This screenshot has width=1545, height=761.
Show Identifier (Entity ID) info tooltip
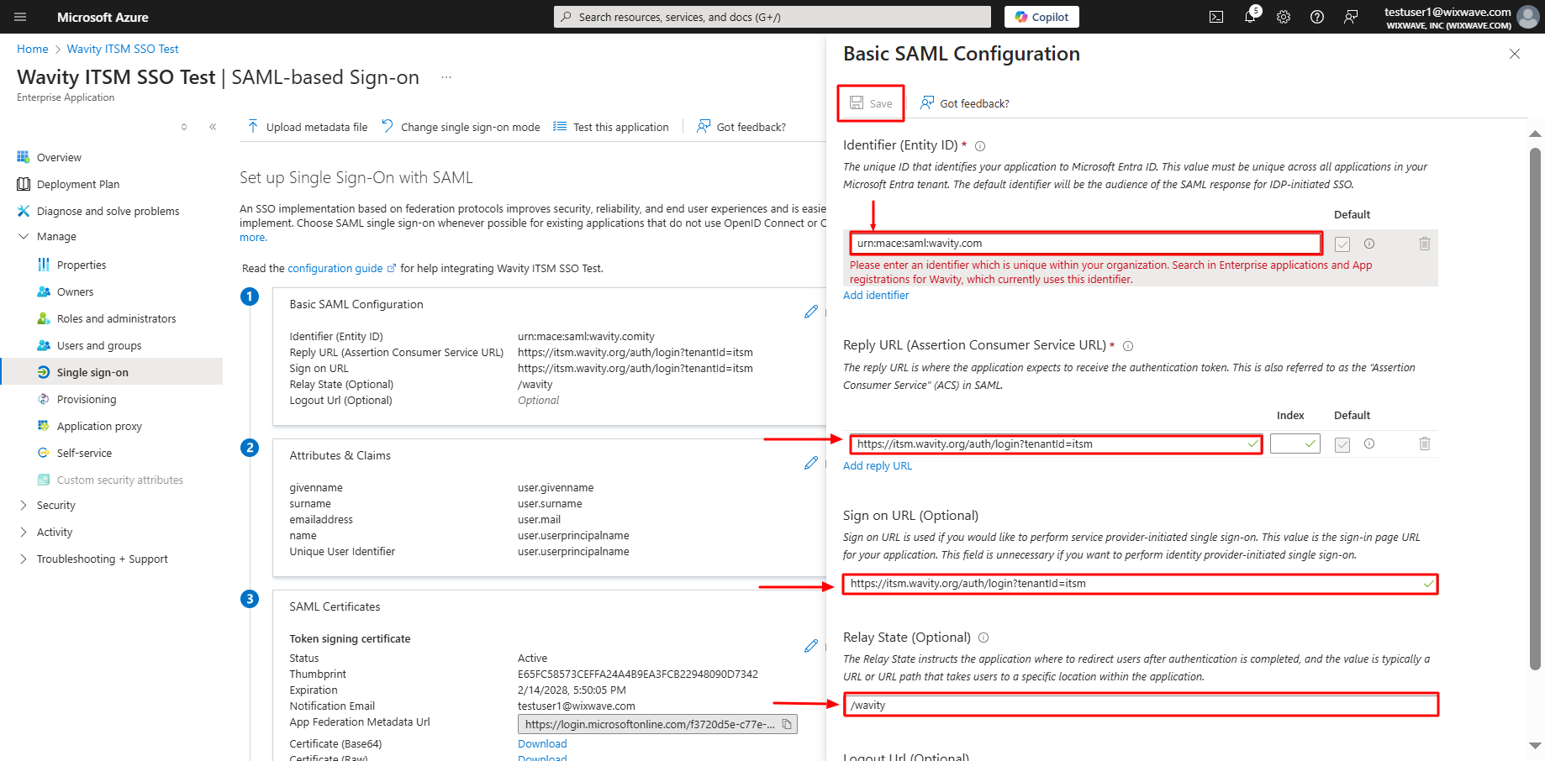point(980,146)
